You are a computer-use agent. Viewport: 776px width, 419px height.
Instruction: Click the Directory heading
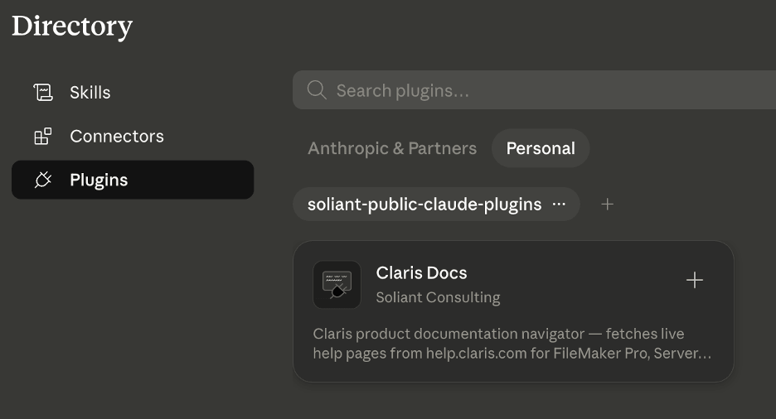pyautogui.click(x=72, y=26)
